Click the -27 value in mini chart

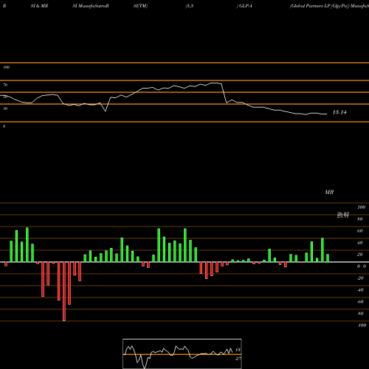(238, 359)
